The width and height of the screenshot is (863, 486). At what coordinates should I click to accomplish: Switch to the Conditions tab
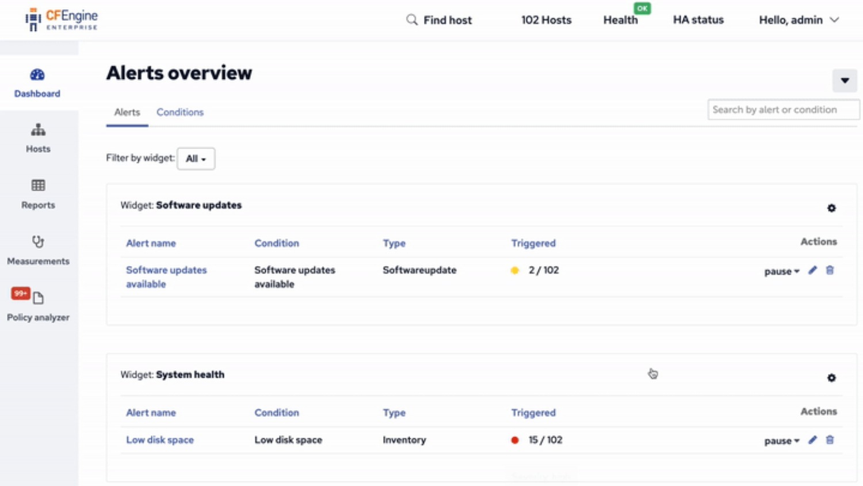click(180, 112)
